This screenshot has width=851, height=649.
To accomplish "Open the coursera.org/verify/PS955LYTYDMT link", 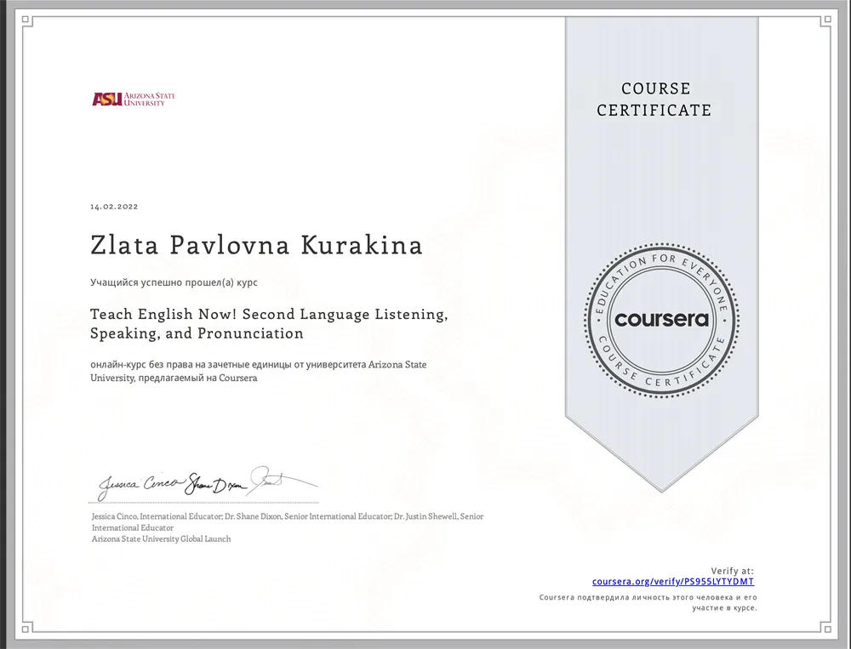I will click(672, 582).
